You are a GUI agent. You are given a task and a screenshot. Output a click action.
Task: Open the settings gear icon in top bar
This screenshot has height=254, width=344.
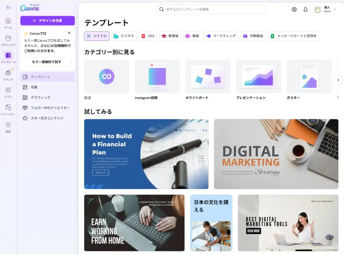coord(294,9)
